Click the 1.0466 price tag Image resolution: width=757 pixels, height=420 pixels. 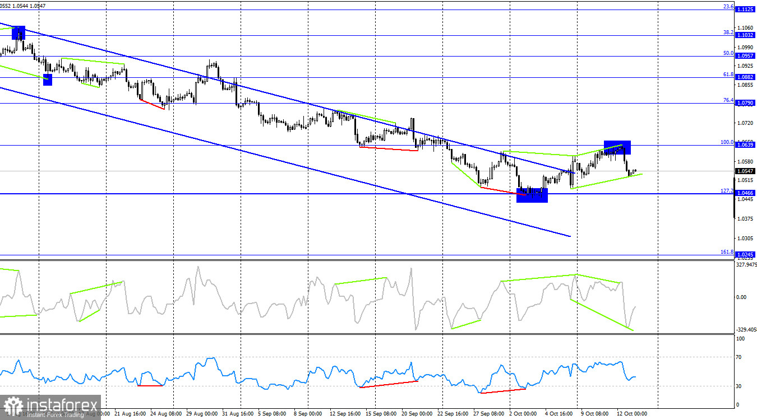pos(745,193)
